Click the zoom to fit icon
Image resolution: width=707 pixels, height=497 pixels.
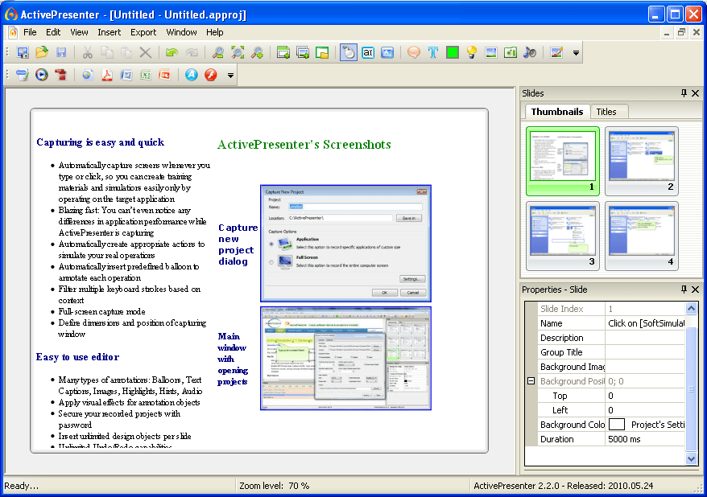click(x=238, y=52)
